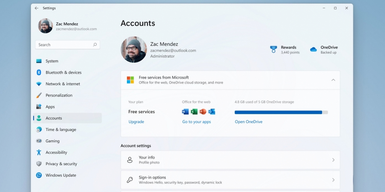Click the Accounts page heading

(138, 23)
